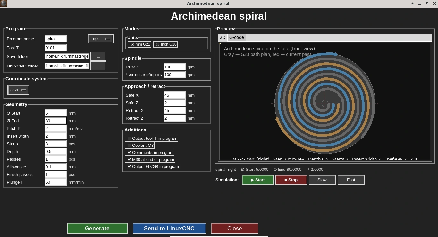Edit the Чистовые обороты rpm field

[x=174, y=75]
